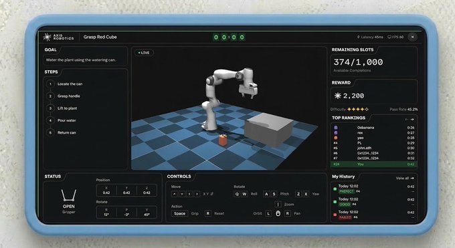Image resolution: width=455 pixels, height=248 pixels.
Task: Select step 5 Return can
Action: pos(62,132)
